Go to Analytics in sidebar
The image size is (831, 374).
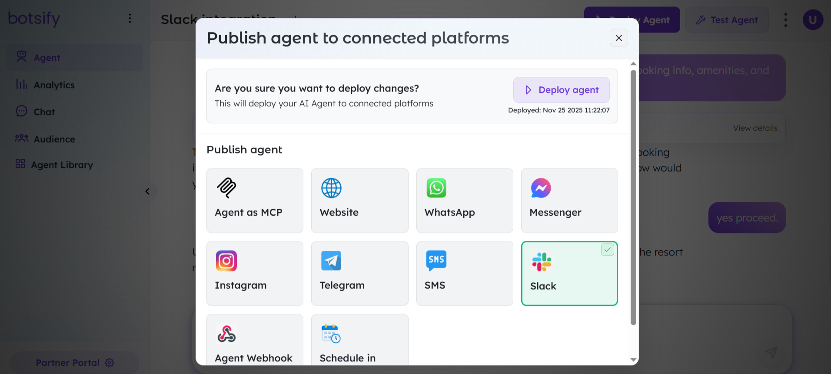54,85
